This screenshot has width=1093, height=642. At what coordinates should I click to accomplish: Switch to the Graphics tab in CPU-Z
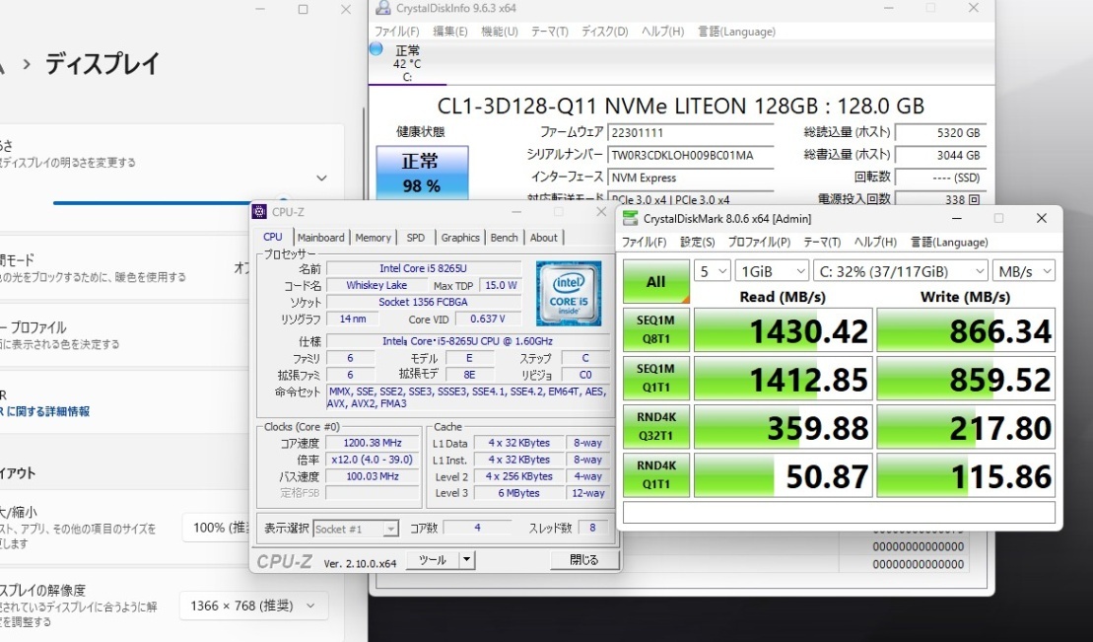coord(460,238)
